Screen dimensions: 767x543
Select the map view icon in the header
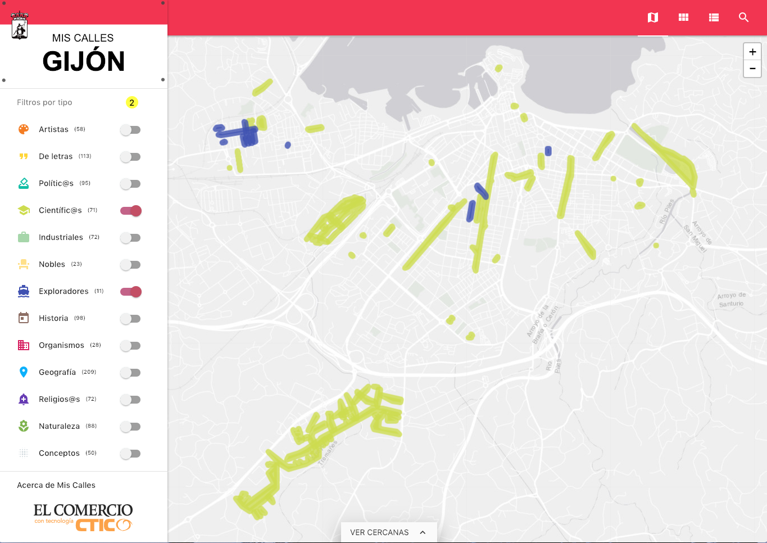click(652, 17)
